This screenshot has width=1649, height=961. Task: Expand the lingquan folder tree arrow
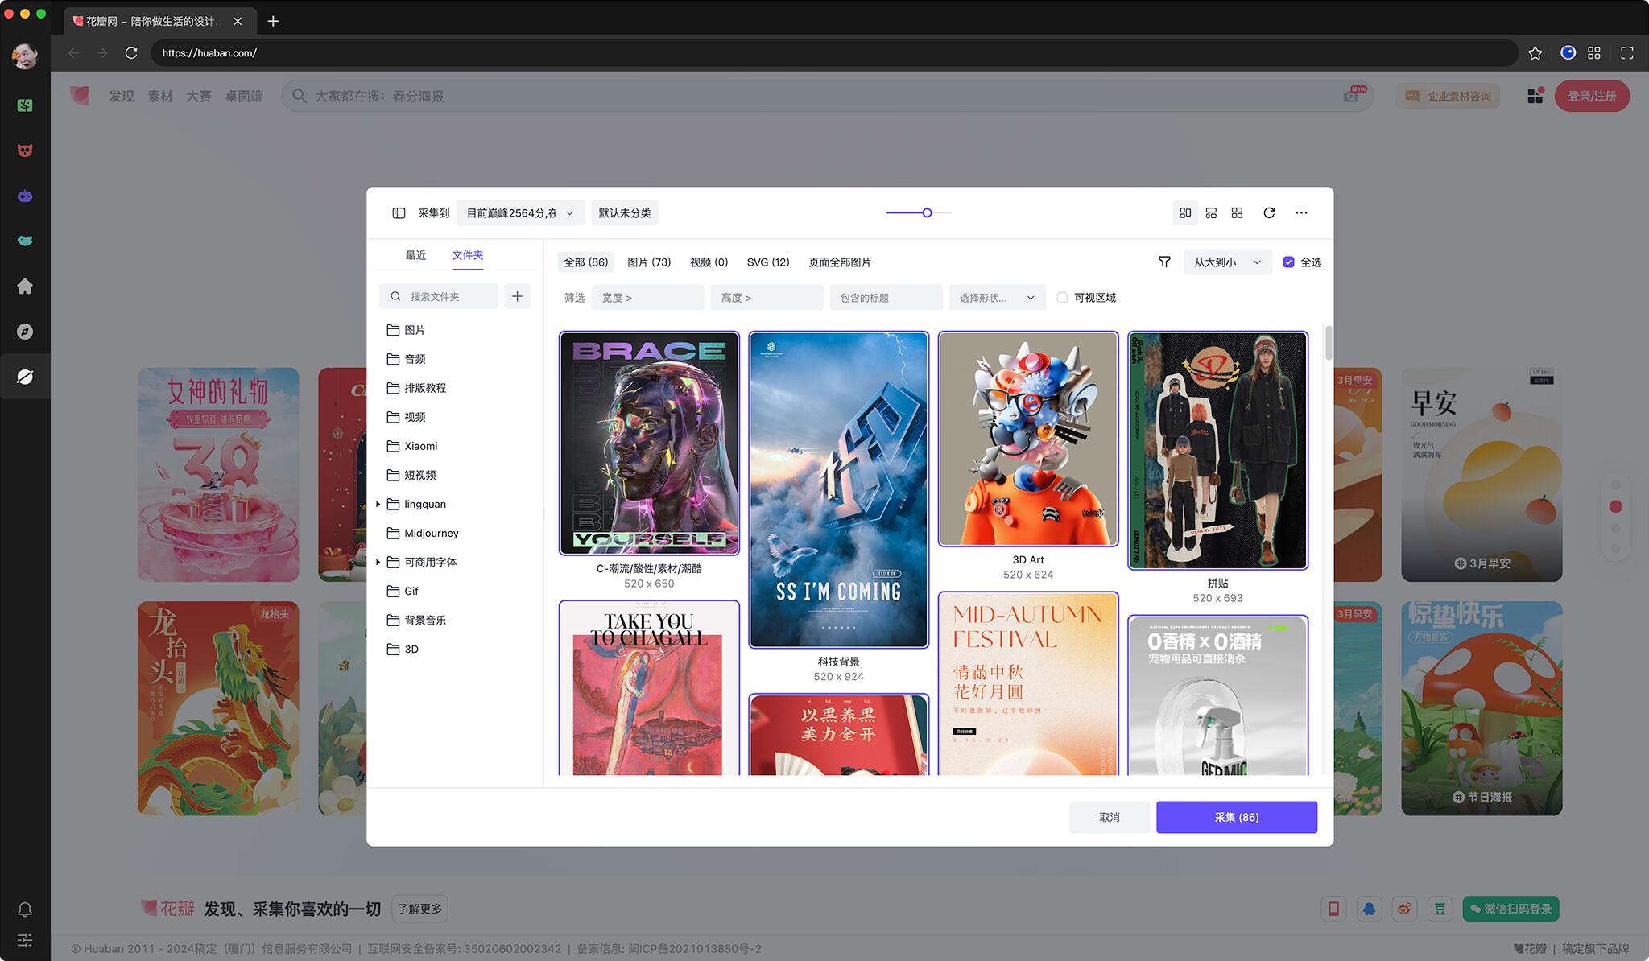pos(378,505)
